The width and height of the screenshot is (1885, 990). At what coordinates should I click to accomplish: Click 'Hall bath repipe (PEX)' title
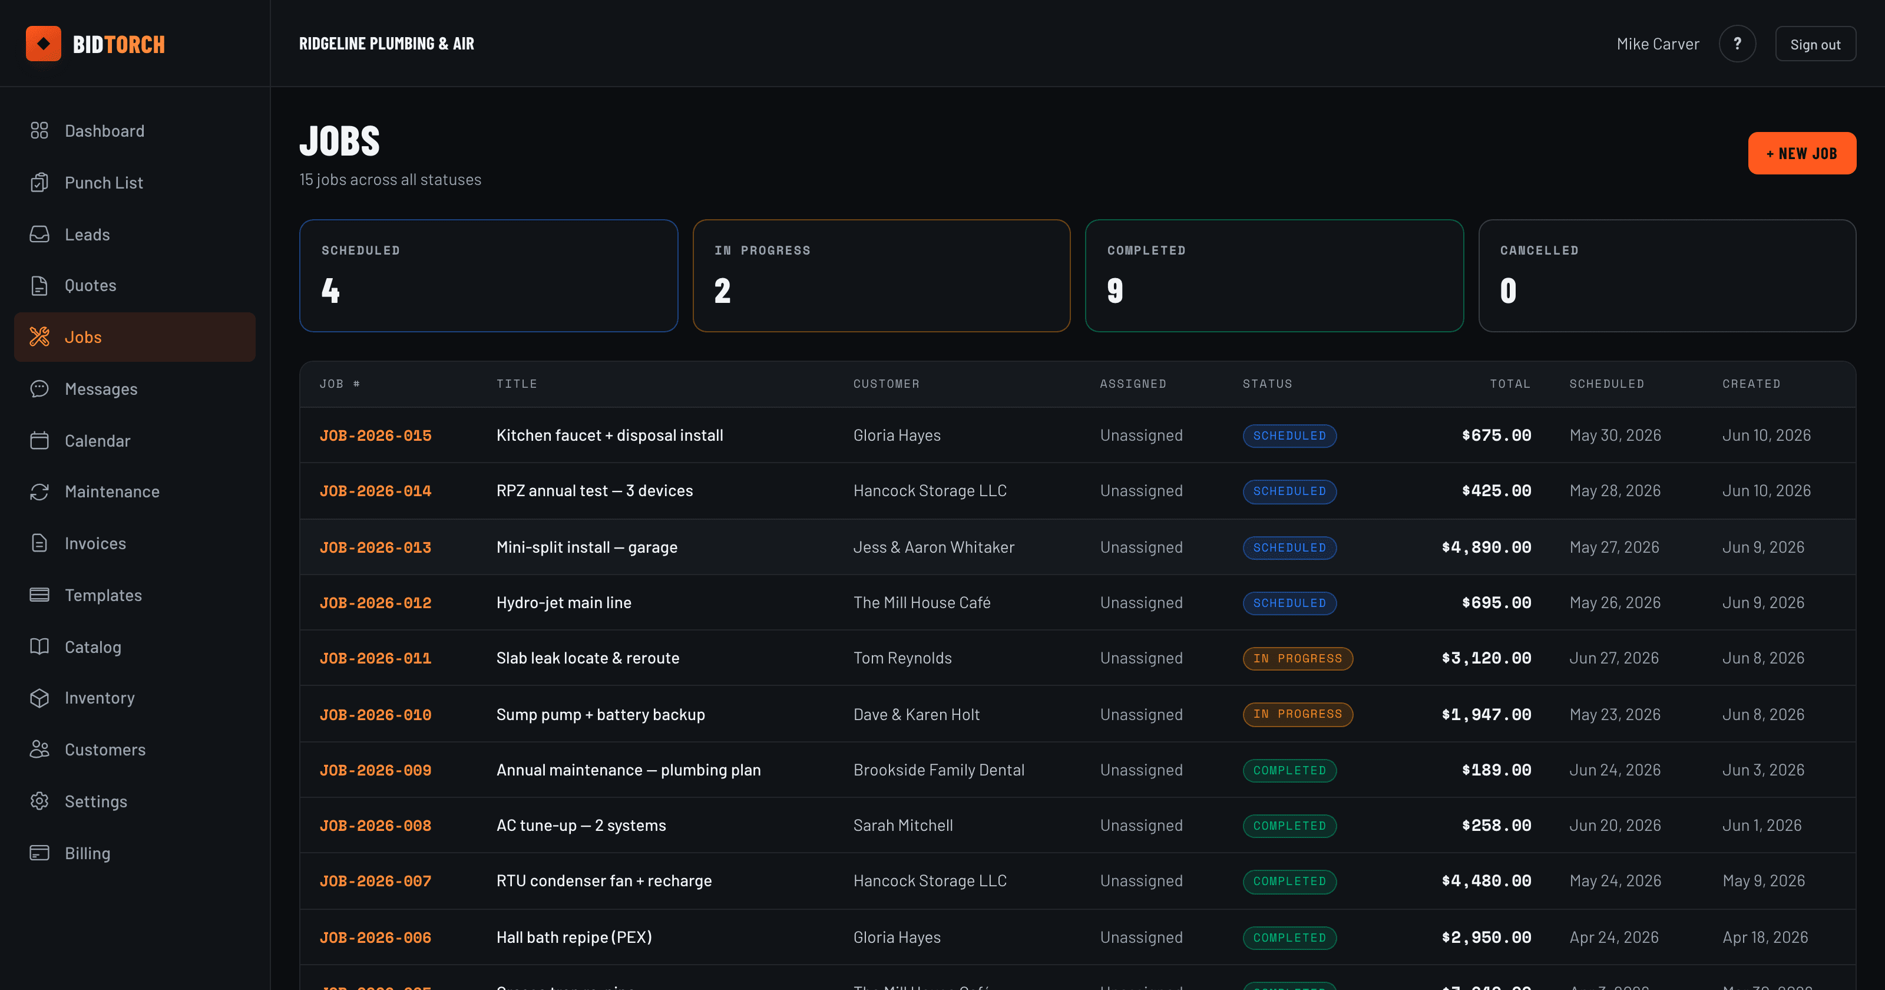(574, 938)
